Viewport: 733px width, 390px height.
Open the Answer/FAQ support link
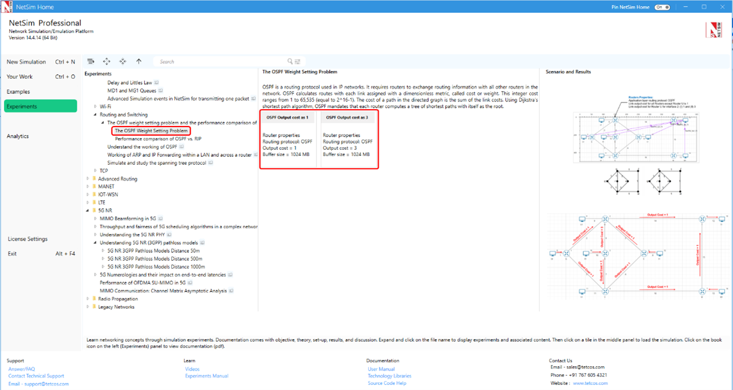point(21,369)
